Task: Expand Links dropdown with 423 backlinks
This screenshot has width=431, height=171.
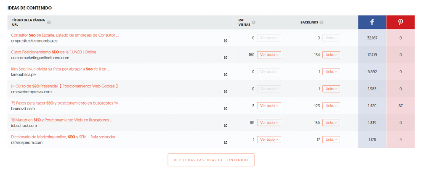Action: (x=331, y=106)
